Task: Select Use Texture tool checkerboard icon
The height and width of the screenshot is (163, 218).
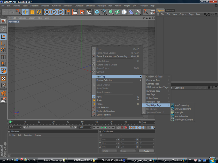Action: [x=3, y=79]
